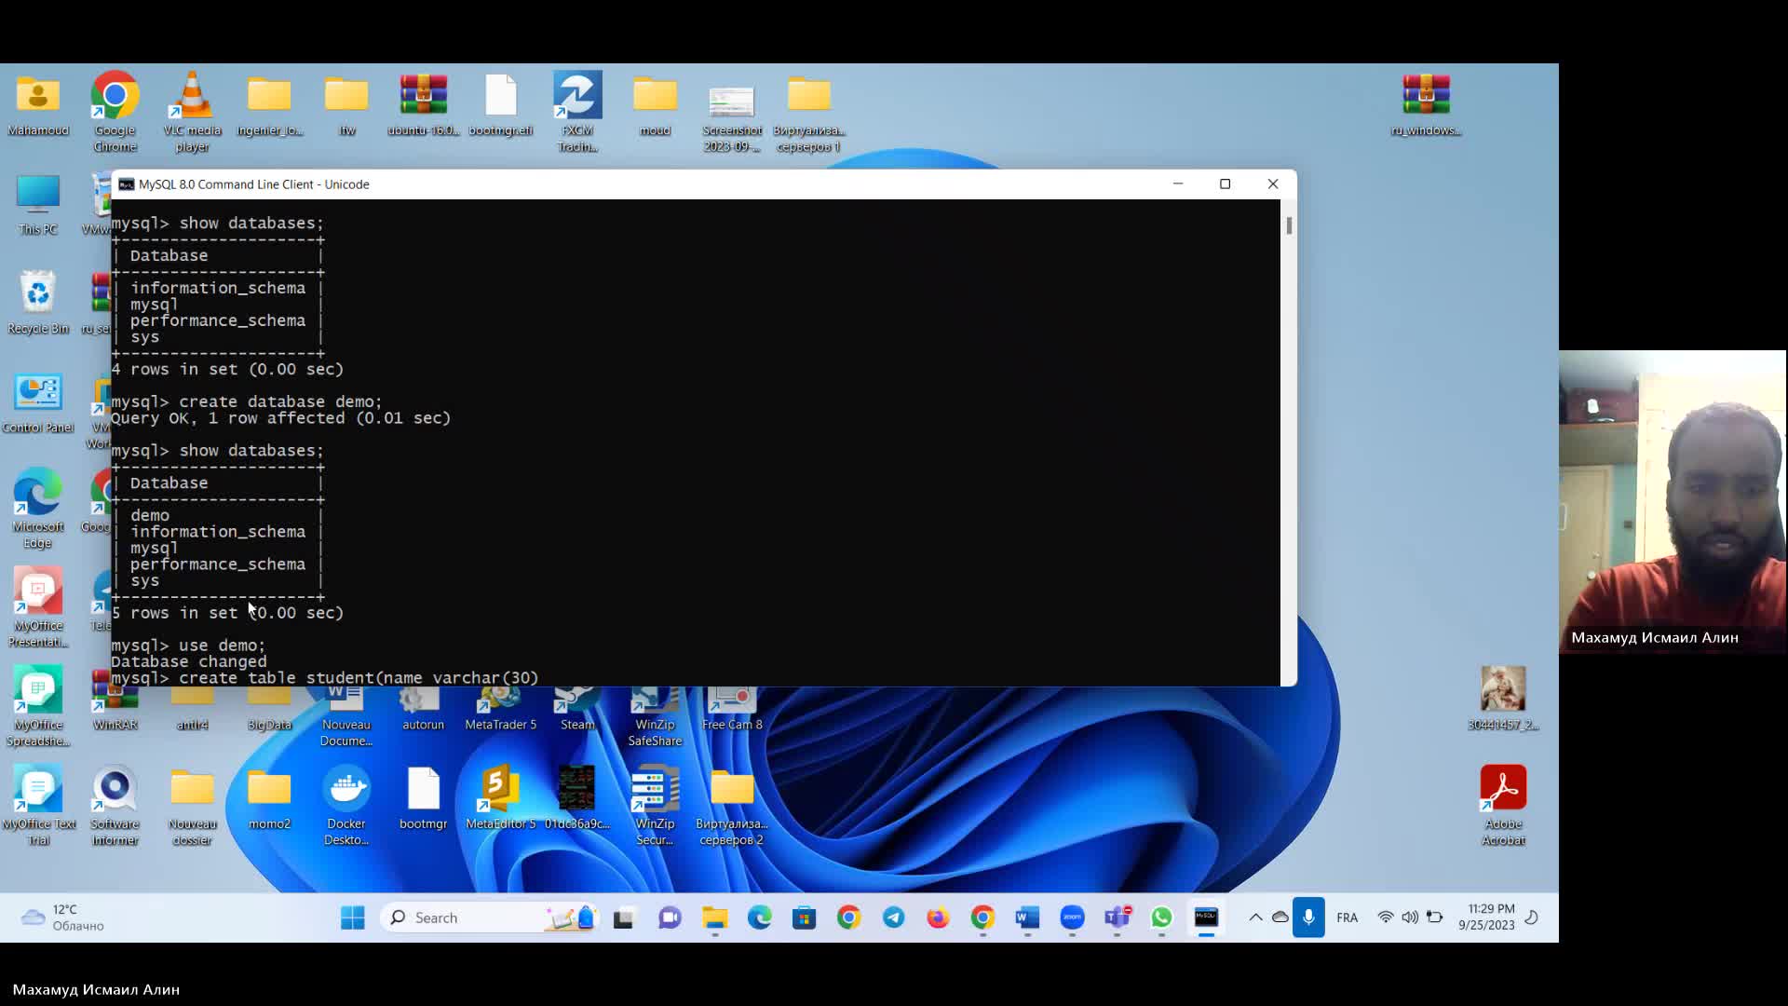Open Task View on taskbar
The width and height of the screenshot is (1788, 1006).
[623, 918]
